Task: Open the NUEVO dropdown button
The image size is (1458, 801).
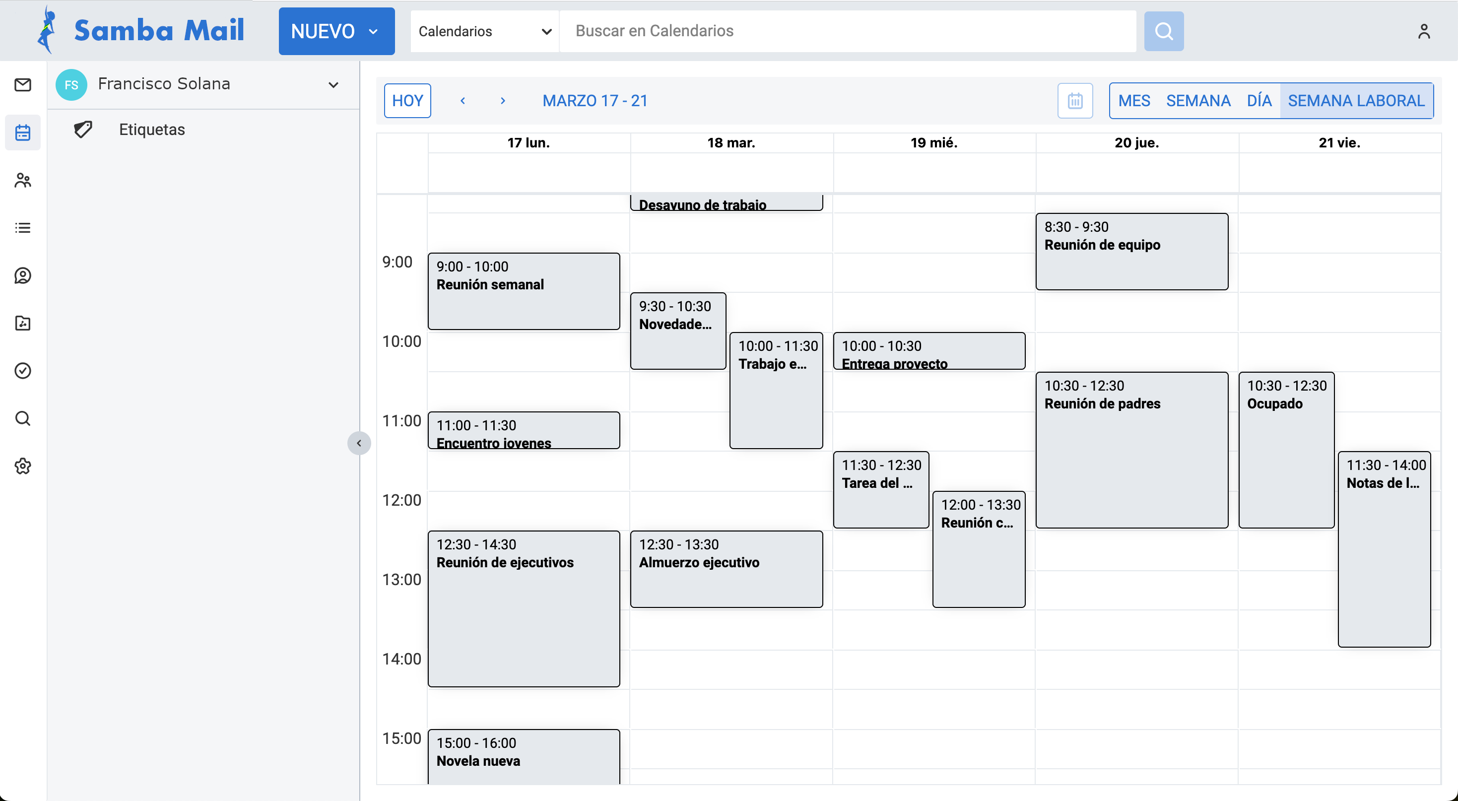Action: (336, 31)
